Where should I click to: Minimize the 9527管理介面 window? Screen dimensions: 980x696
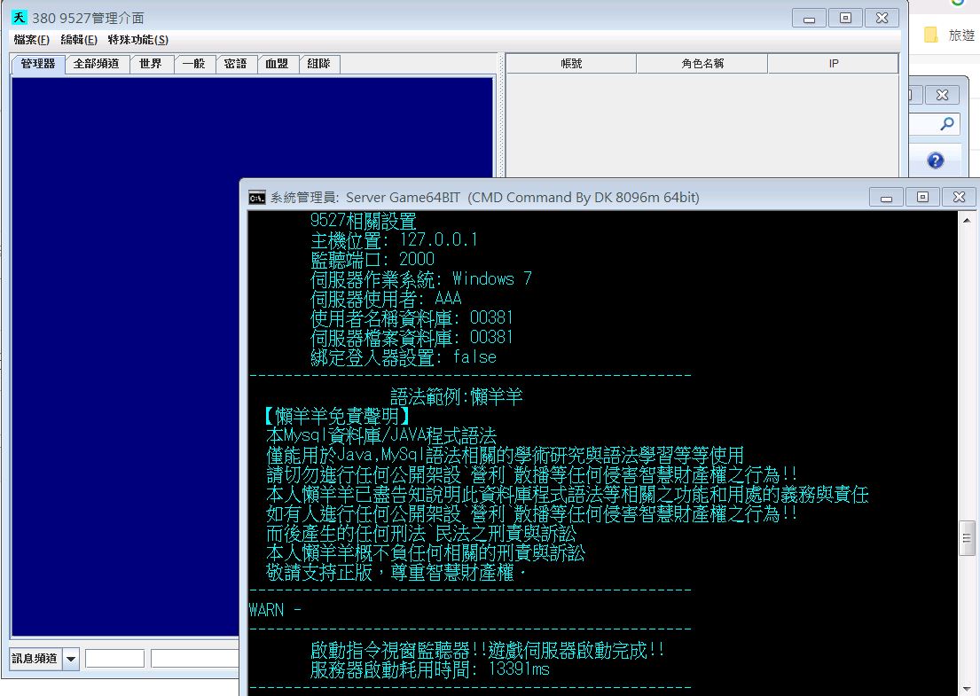pyautogui.click(x=810, y=18)
